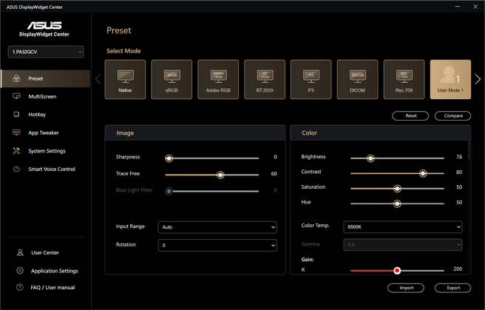Open the User Center link
The height and width of the screenshot is (310, 485).
coord(45,252)
